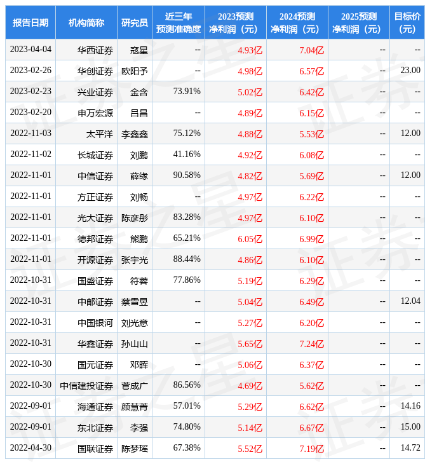This screenshot has height=464, width=425.
Task: Click the 7.04亿 forecast value
Action: point(312,50)
